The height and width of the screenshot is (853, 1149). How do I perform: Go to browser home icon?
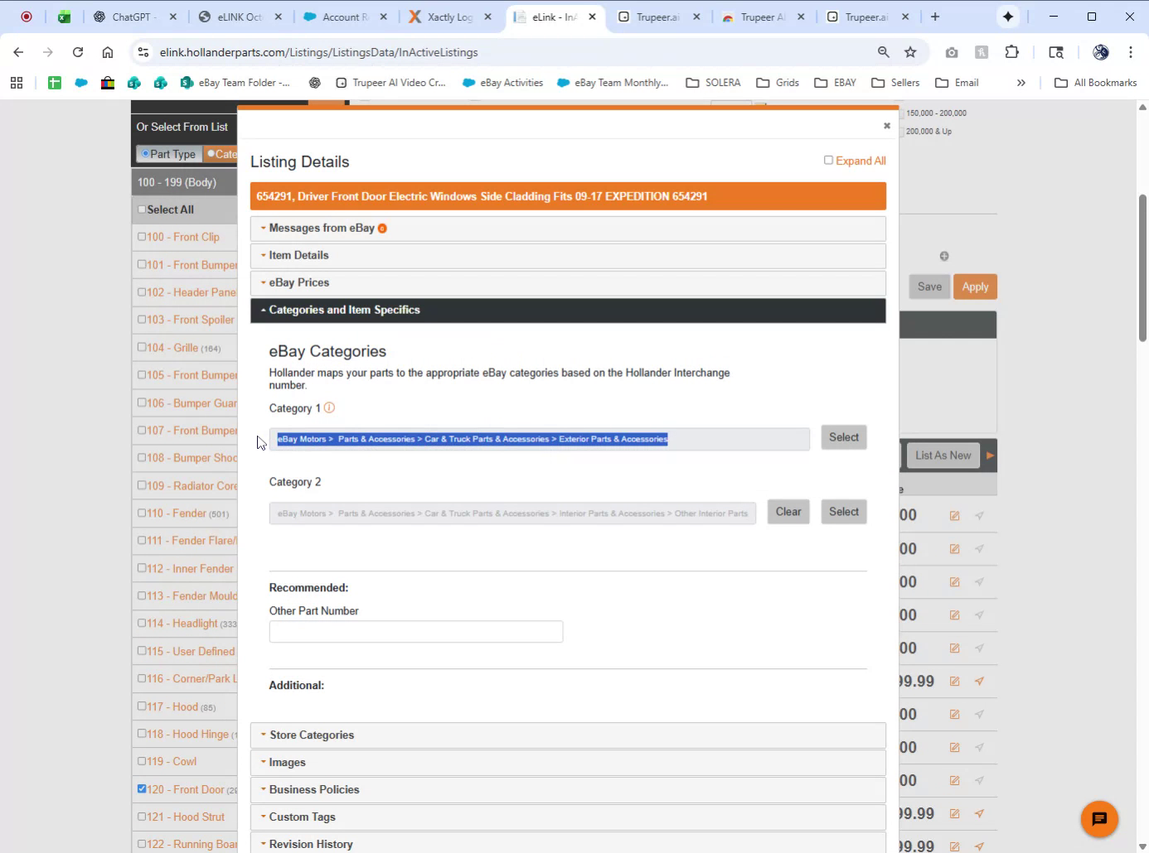pyautogui.click(x=108, y=52)
